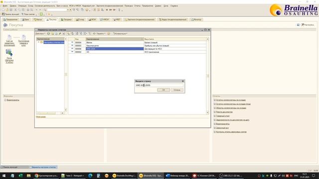The height and width of the screenshot is (179, 319).
Task: Open Сверочный акт report link
Action: tap(222, 128)
